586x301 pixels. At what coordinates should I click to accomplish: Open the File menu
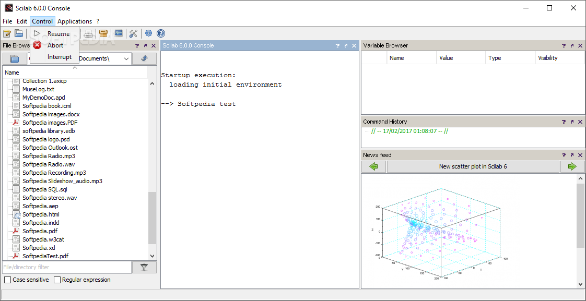[7, 21]
